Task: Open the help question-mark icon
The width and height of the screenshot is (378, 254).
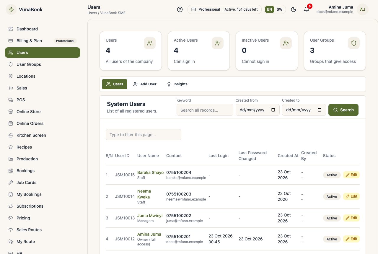Action: click(180, 9)
